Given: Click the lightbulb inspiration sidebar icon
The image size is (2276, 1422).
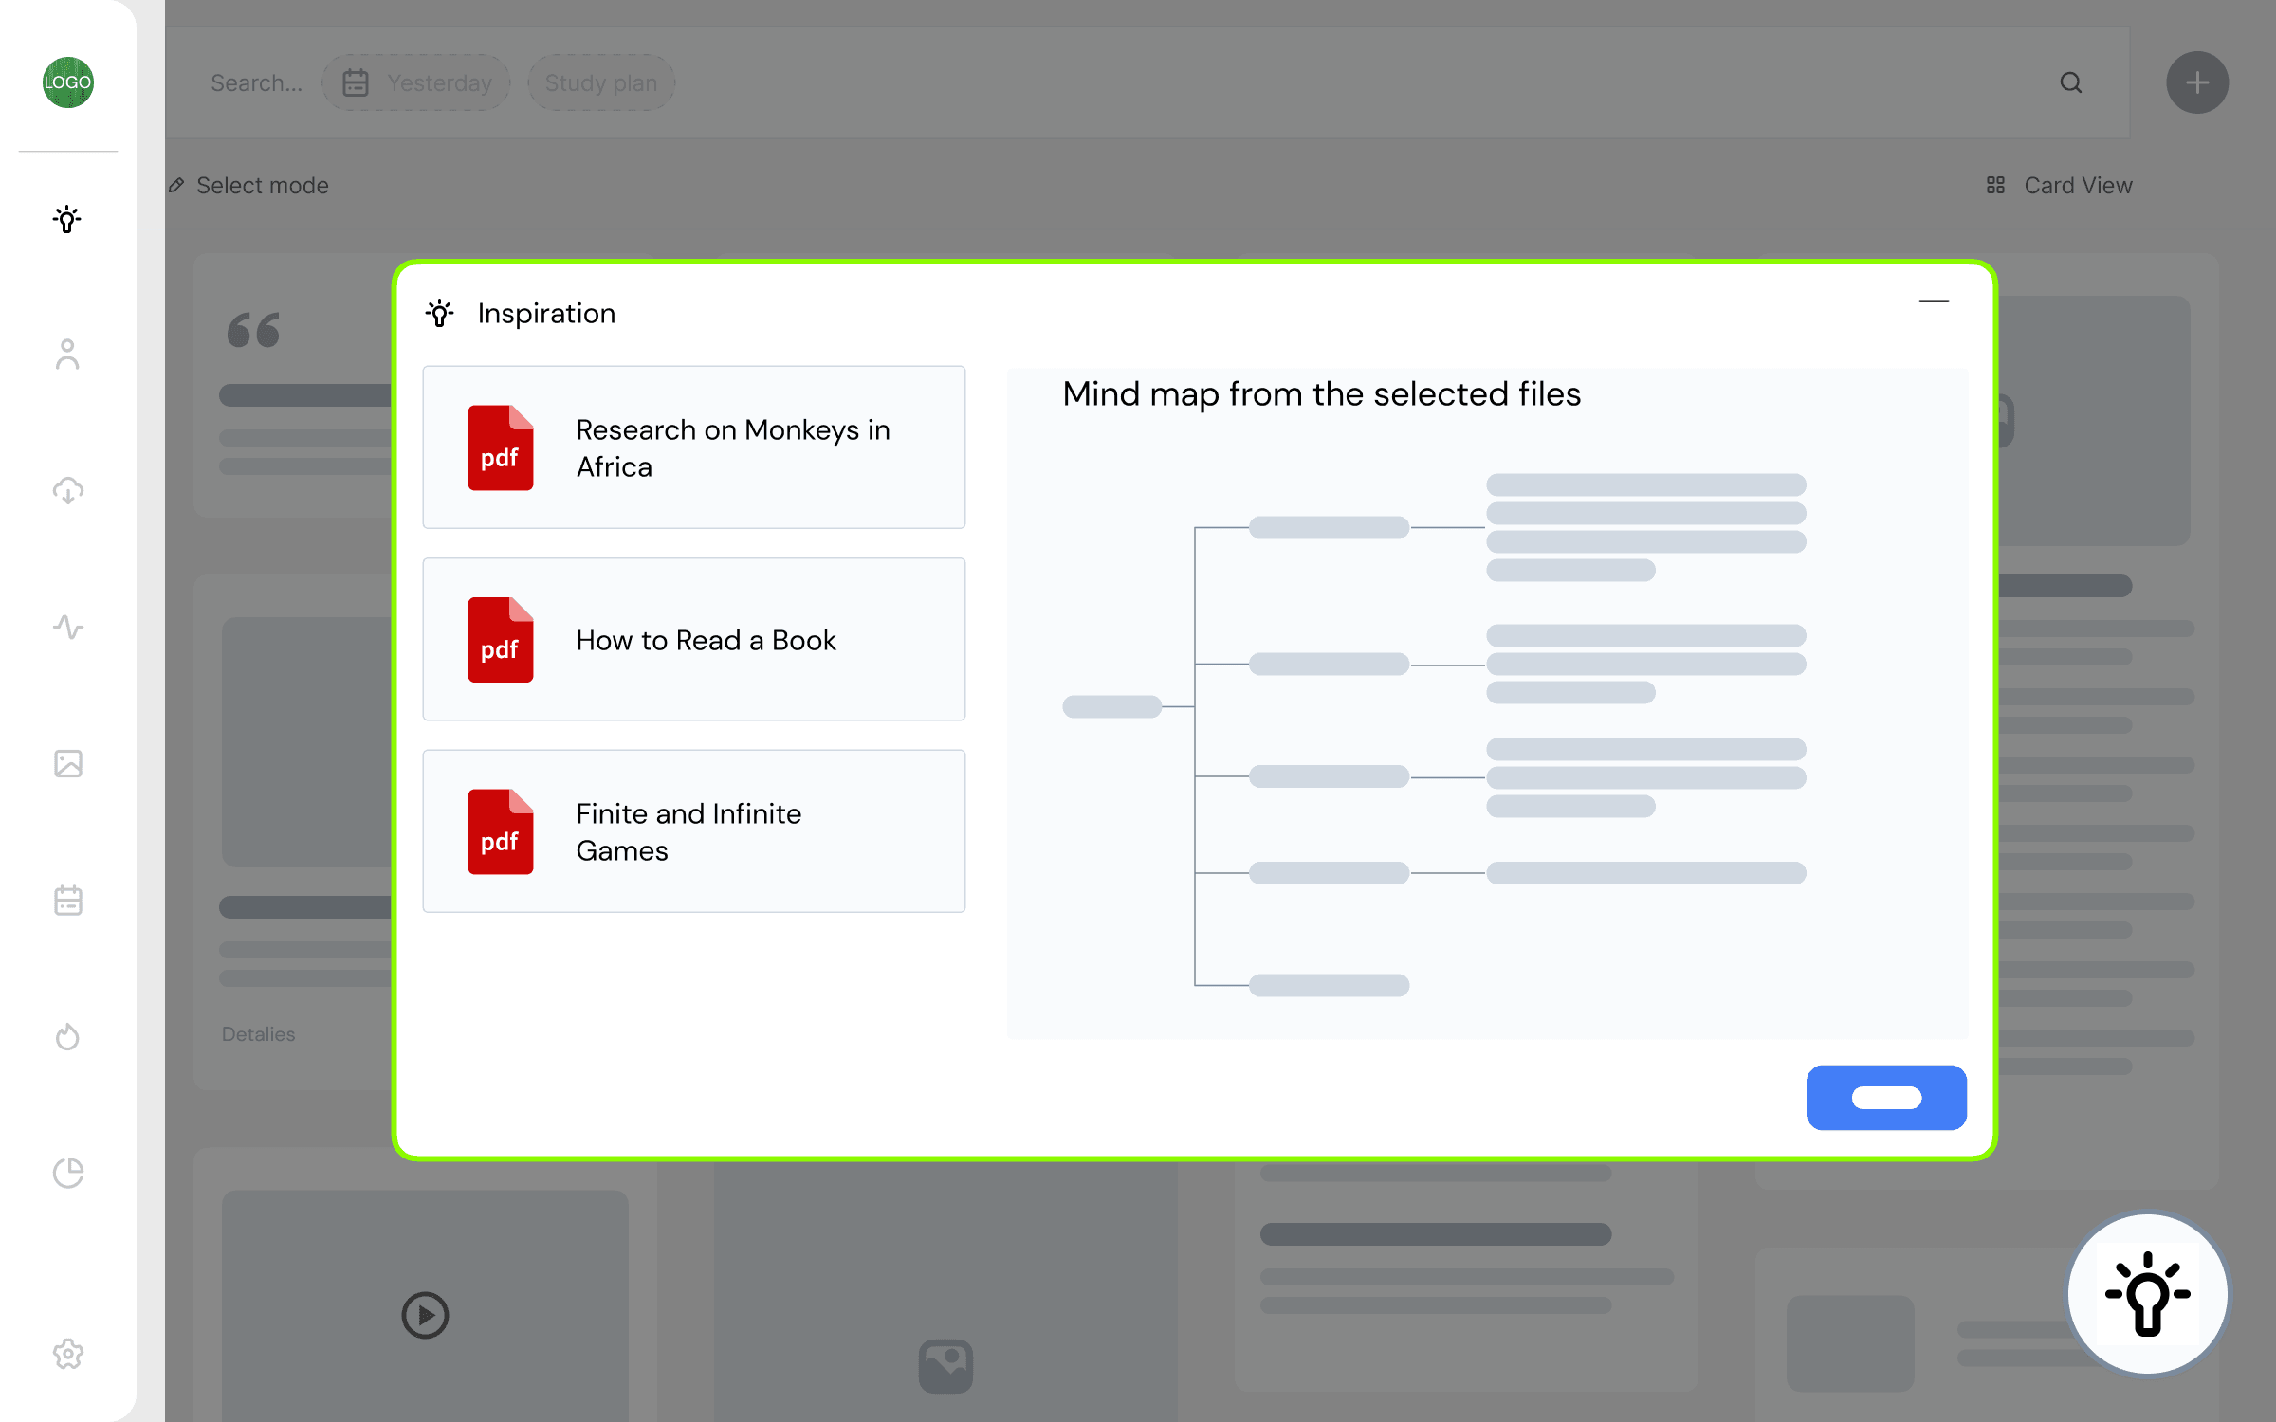Looking at the screenshot, I should coord(67,219).
